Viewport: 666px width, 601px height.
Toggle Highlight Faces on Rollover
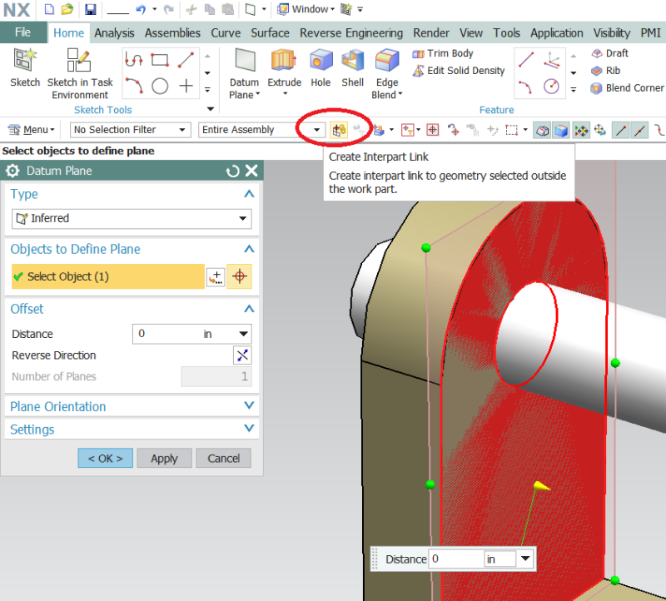coord(561,131)
